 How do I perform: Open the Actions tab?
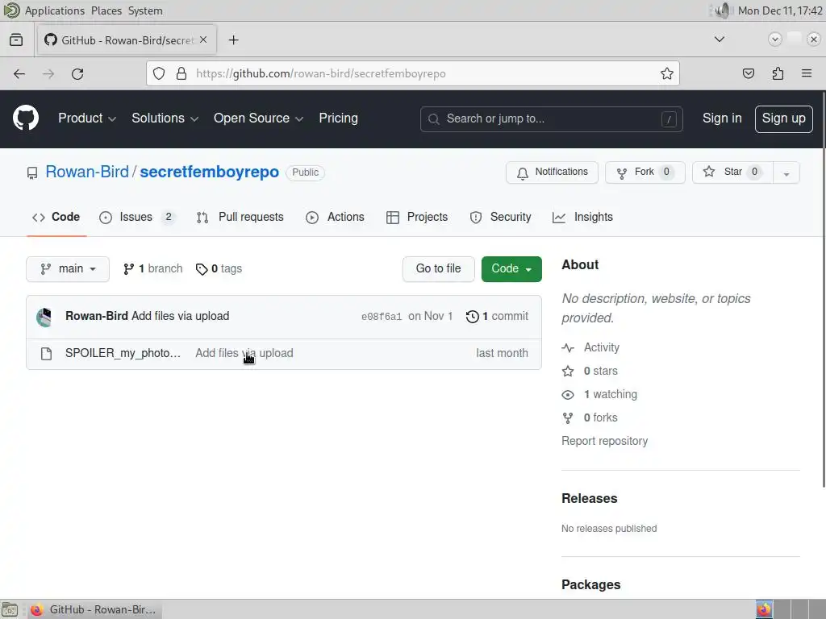[335, 217]
